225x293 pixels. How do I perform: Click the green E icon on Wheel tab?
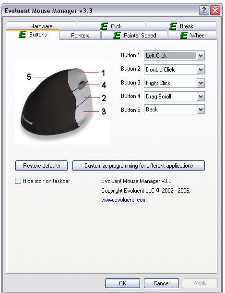tap(184, 36)
